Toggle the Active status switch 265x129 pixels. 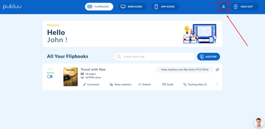pos(50,77)
